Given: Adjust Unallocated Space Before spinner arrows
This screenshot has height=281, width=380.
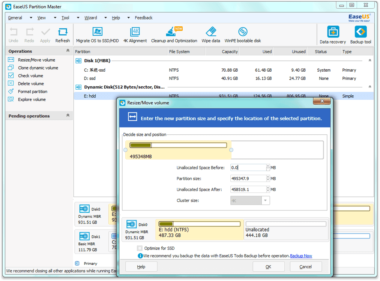Looking at the screenshot, I should tap(268, 168).
